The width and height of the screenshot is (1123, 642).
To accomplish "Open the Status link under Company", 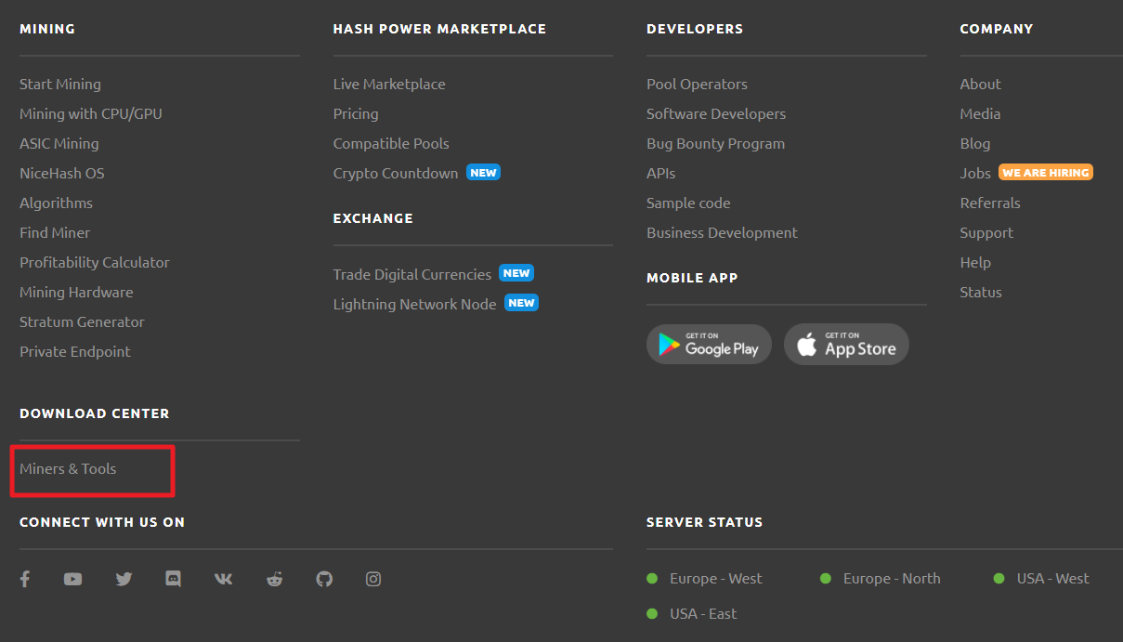I will pos(981,292).
